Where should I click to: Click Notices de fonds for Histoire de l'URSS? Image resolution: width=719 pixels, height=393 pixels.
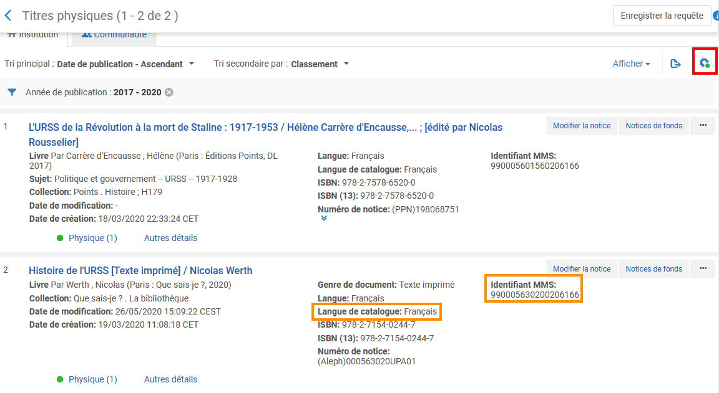coord(653,269)
